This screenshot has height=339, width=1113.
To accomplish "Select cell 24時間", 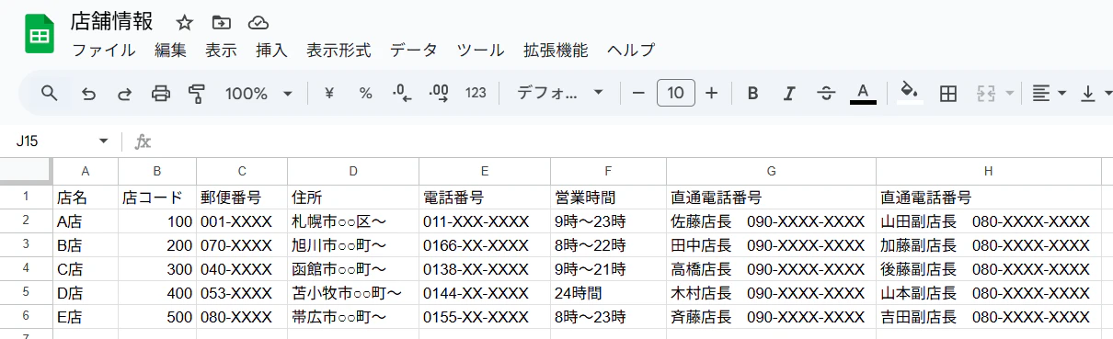I will pyautogui.click(x=609, y=292).
